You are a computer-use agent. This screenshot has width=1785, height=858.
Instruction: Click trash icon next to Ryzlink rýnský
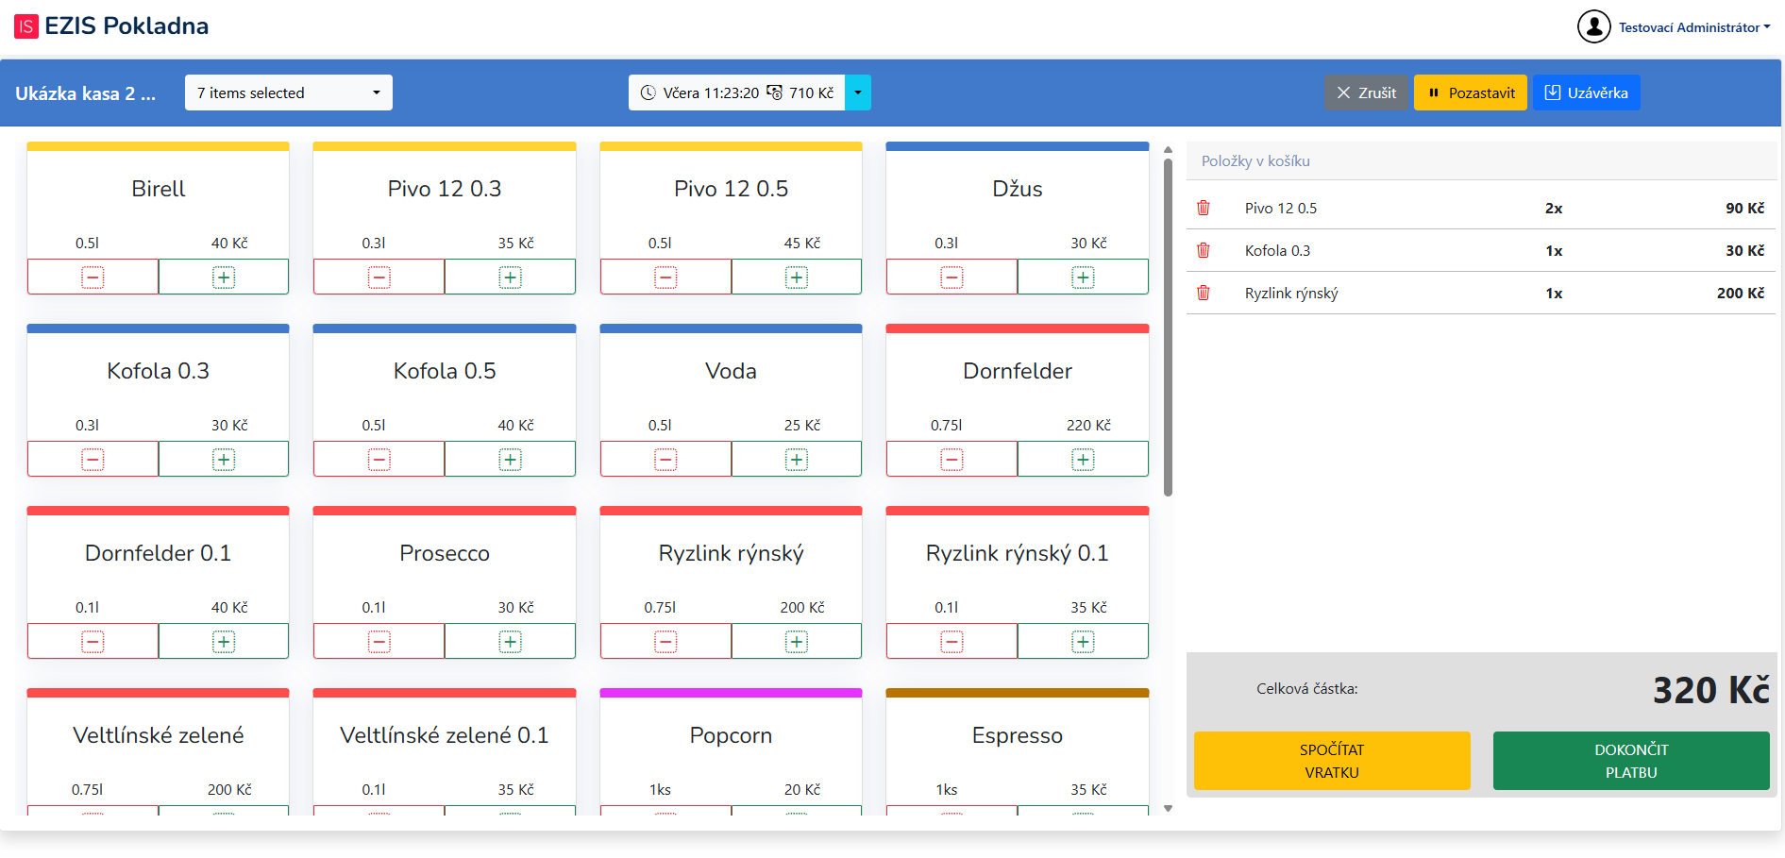coord(1204,293)
